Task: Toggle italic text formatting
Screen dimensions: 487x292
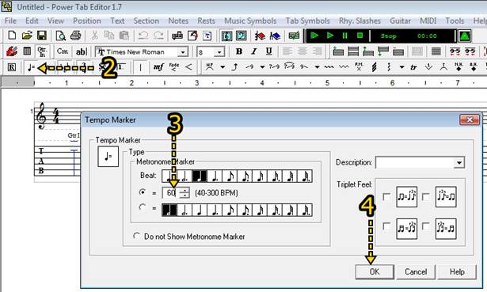Action: click(254, 51)
